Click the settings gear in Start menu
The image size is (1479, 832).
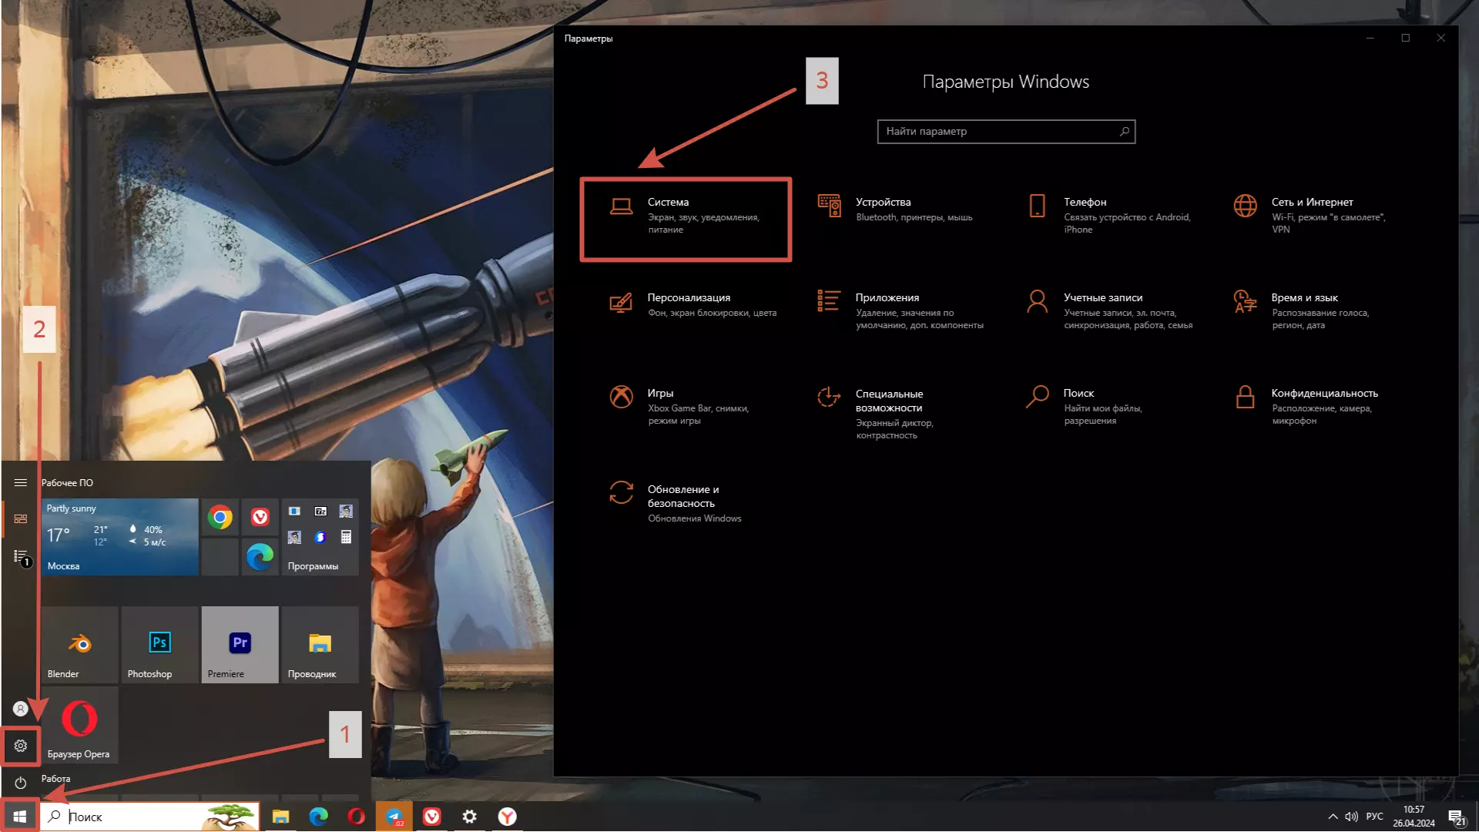click(21, 746)
